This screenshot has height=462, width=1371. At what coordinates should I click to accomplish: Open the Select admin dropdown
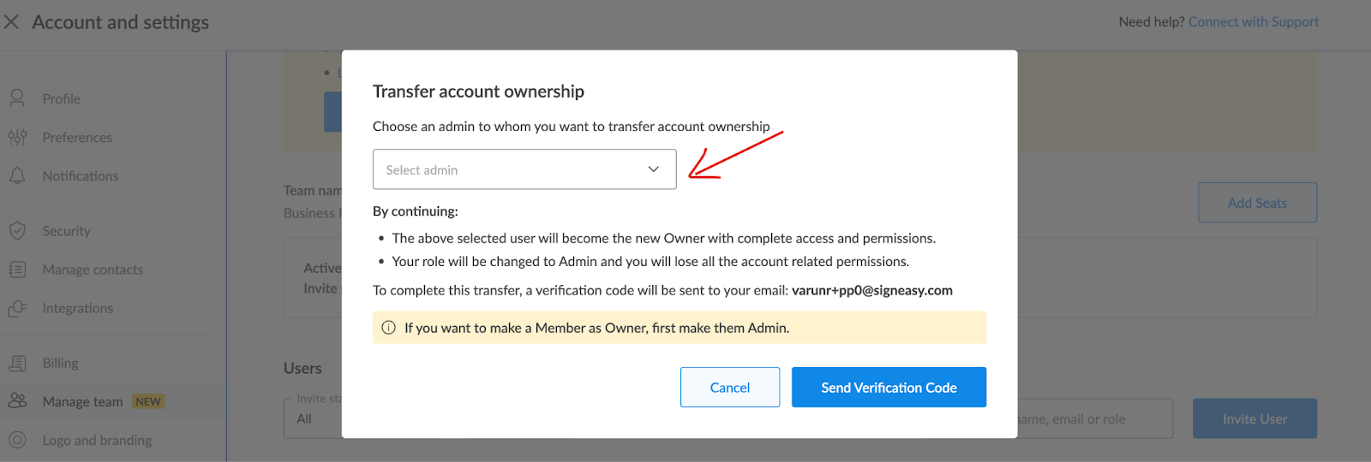(524, 169)
